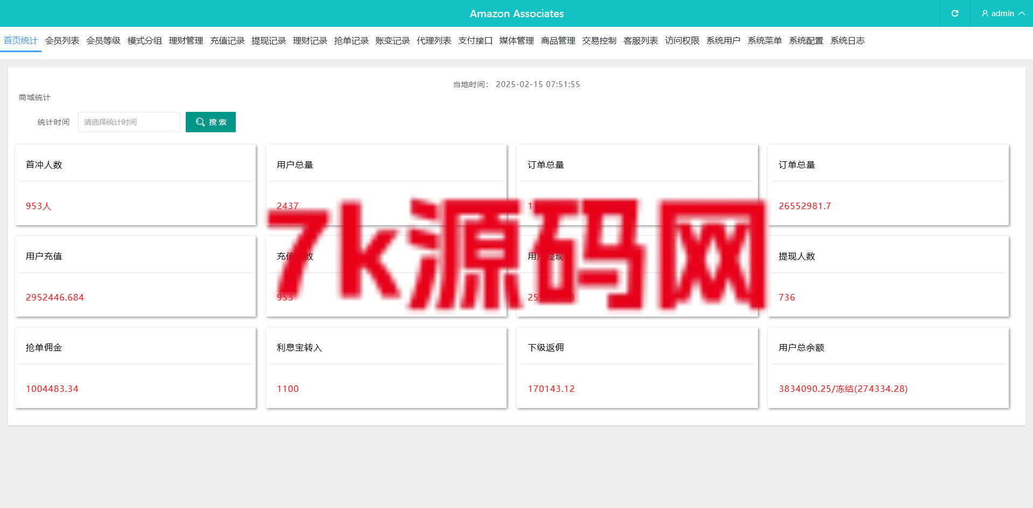Open the 理财管理 menu
Viewport: 1033px width, 508px height.
[x=186, y=40]
